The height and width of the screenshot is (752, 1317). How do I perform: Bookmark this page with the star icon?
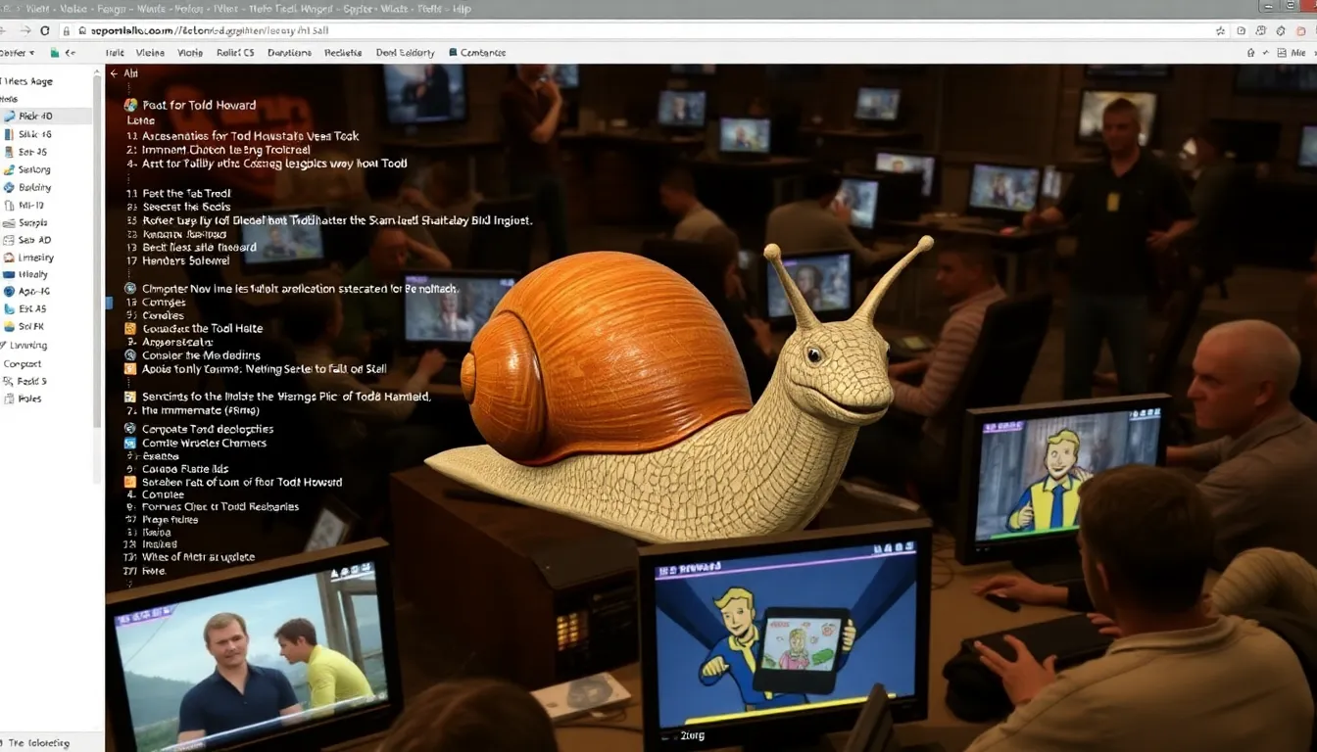point(1220,31)
